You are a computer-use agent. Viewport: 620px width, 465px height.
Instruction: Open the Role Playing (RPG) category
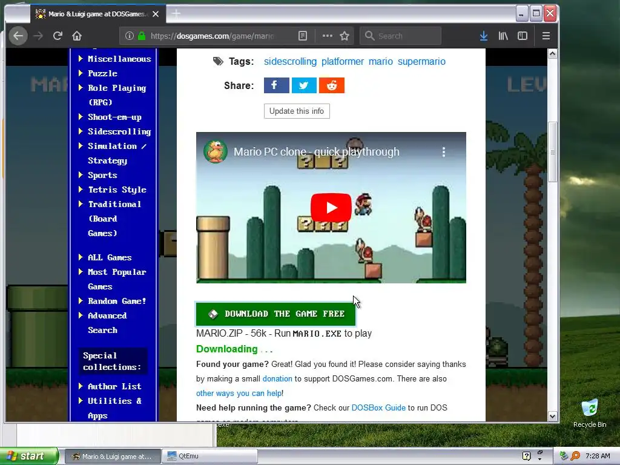pos(117,95)
